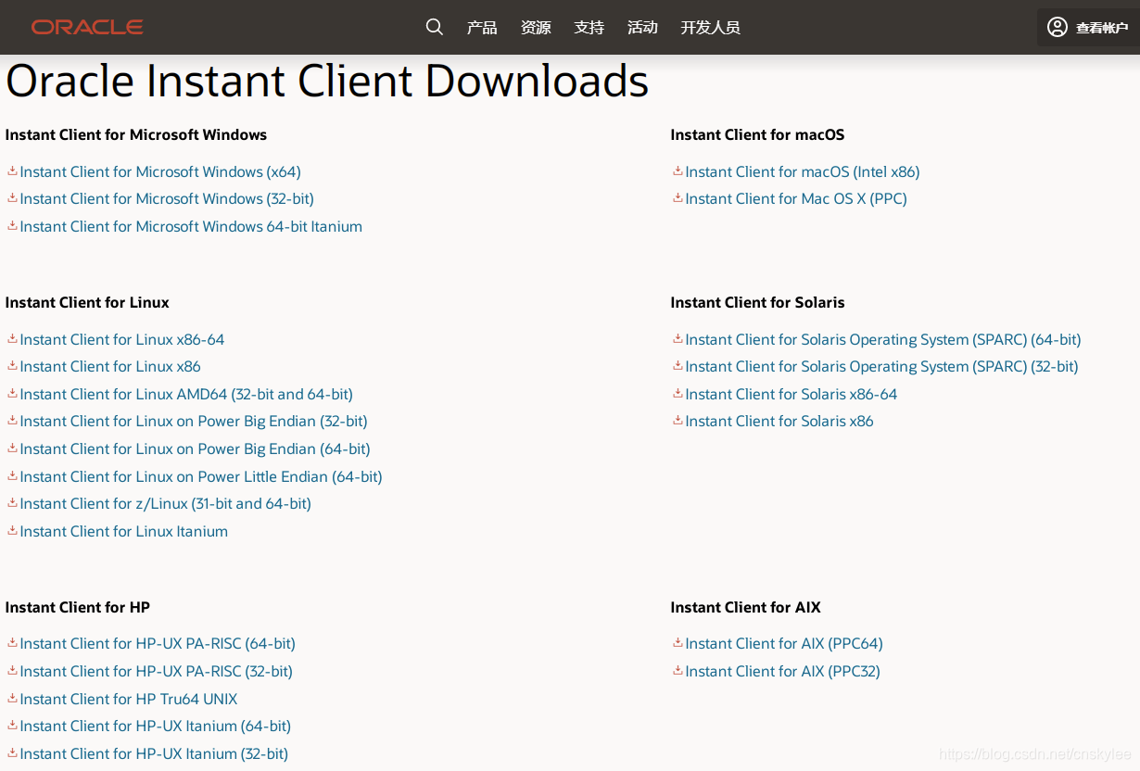Open the 开发人员 menu

pyautogui.click(x=710, y=27)
